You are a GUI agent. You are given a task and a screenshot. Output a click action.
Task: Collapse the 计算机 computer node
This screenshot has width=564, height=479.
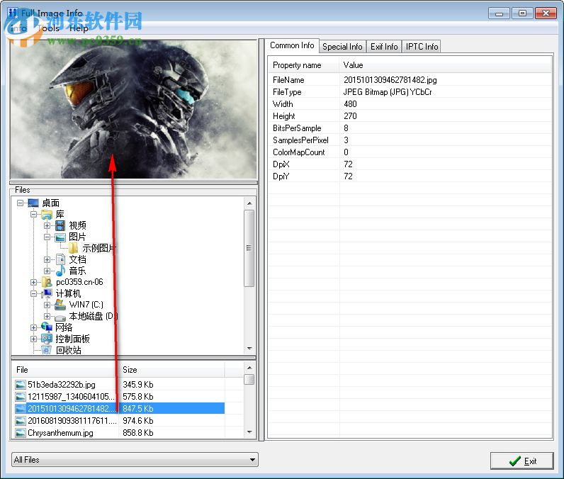[x=33, y=293]
